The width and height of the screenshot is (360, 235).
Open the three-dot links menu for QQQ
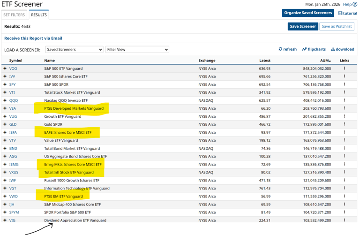click(345, 100)
